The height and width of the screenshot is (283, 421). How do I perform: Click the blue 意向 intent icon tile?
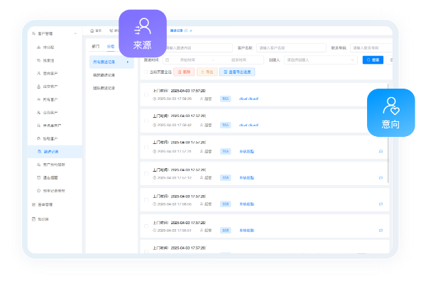tap(391, 113)
